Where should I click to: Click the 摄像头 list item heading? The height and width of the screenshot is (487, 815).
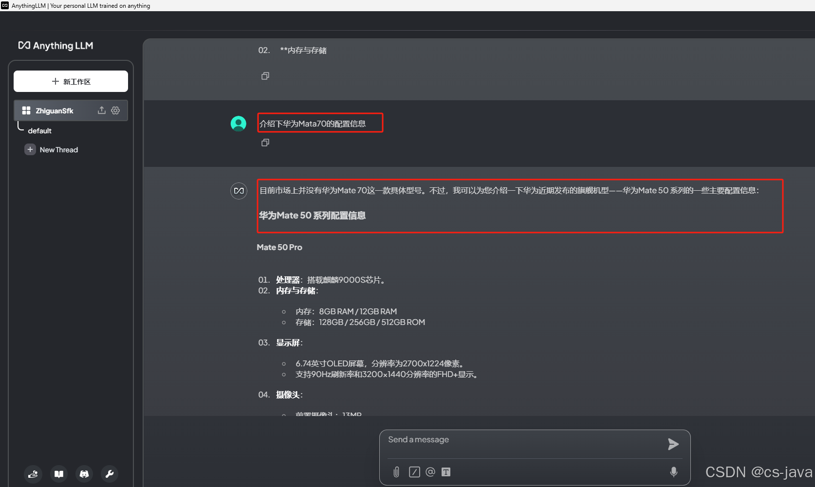point(289,395)
